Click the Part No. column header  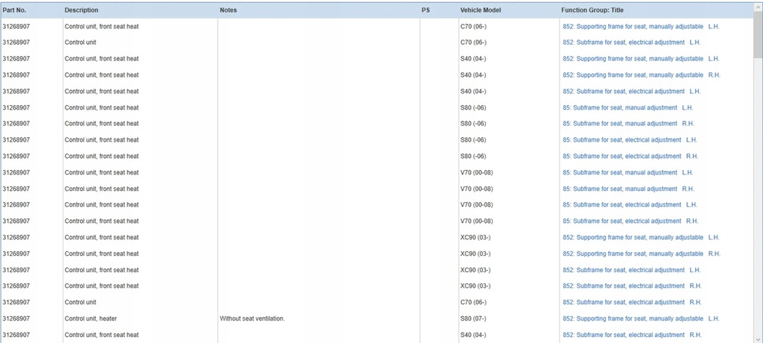[14, 10]
